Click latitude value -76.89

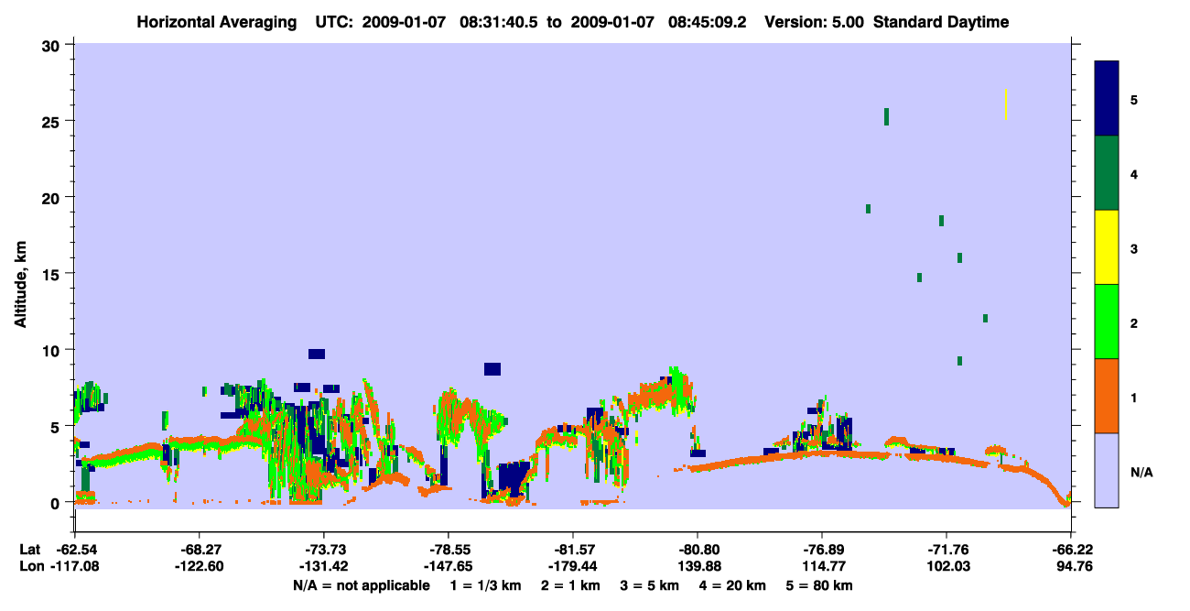(x=821, y=550)
